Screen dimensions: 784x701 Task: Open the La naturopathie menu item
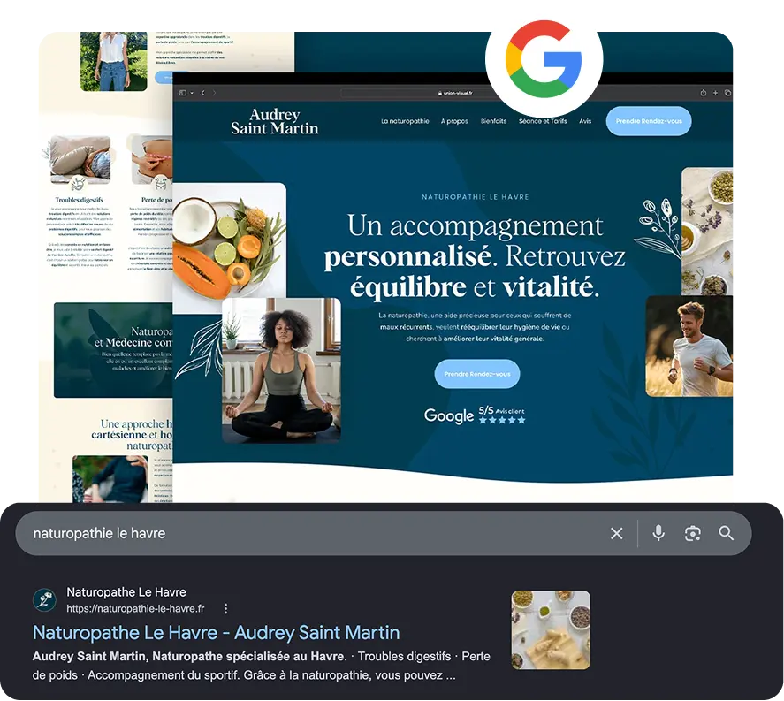click(405, 121)
